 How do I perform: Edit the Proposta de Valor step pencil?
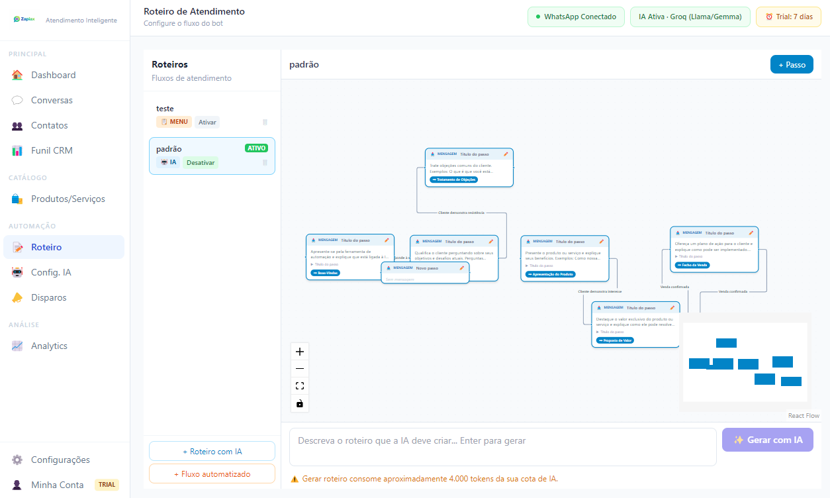click(672, 307)
